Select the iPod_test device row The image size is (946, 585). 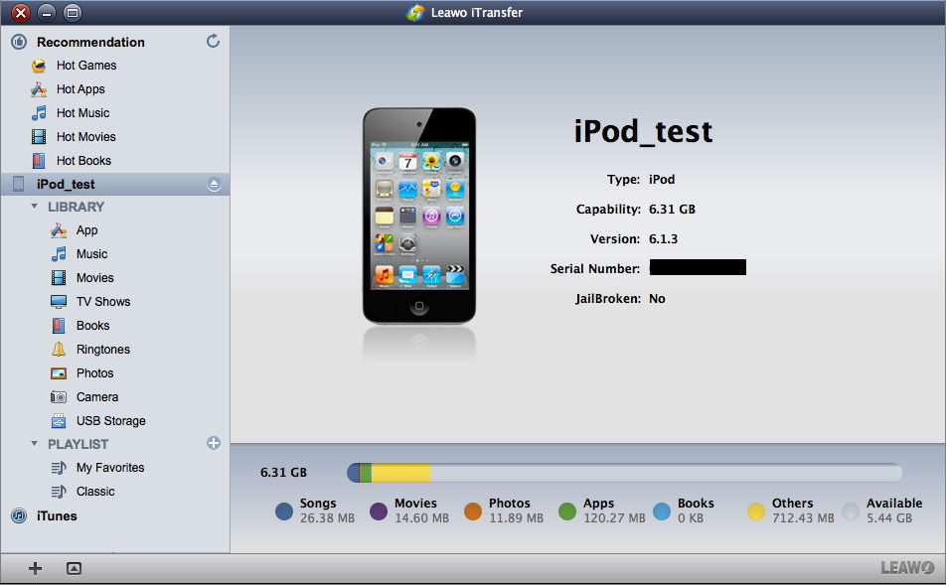click(114, 184)
